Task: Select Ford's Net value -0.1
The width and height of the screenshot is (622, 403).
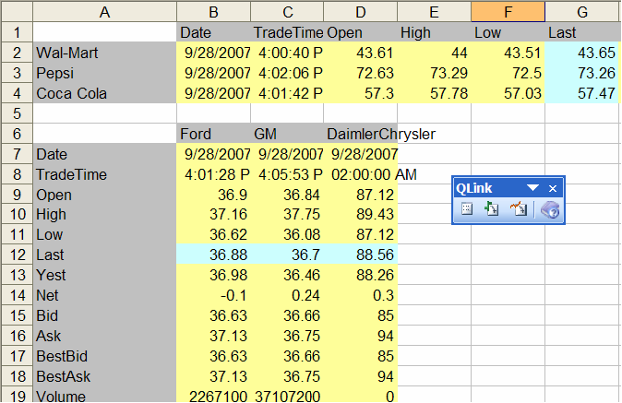Action: point(213,295)
